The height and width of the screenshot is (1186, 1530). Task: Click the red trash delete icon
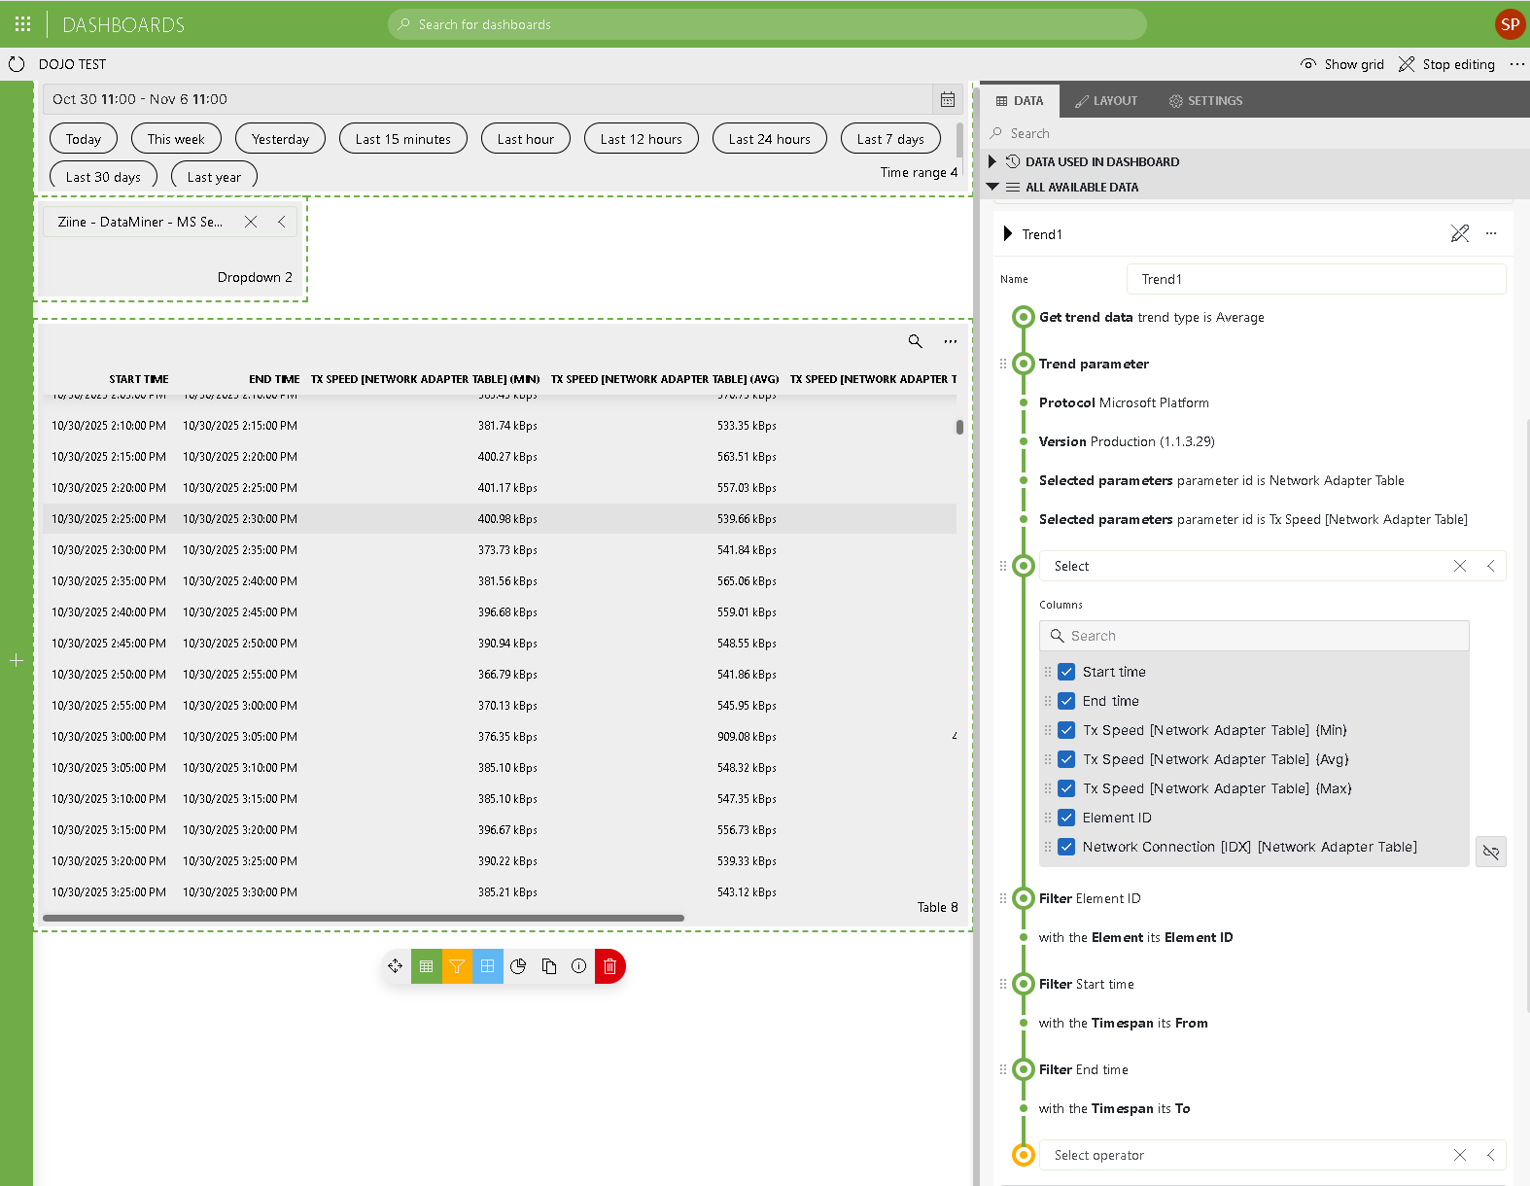(x=609, y=966)
